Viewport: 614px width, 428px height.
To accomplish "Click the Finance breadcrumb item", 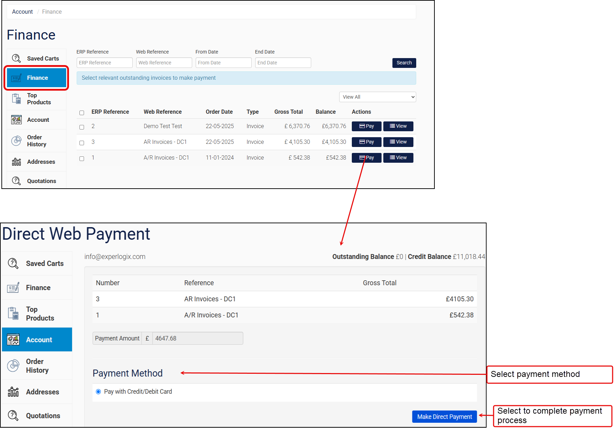I will [51, 12].
